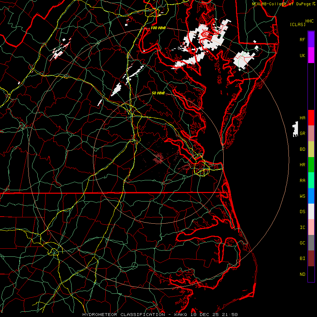The image size is (317, 317).
Task: Click the "[CLAS]" legend header
Action: tap(298, 25)
